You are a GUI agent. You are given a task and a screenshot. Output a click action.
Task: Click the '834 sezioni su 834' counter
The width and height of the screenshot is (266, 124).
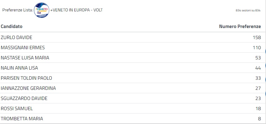(247, 10)
